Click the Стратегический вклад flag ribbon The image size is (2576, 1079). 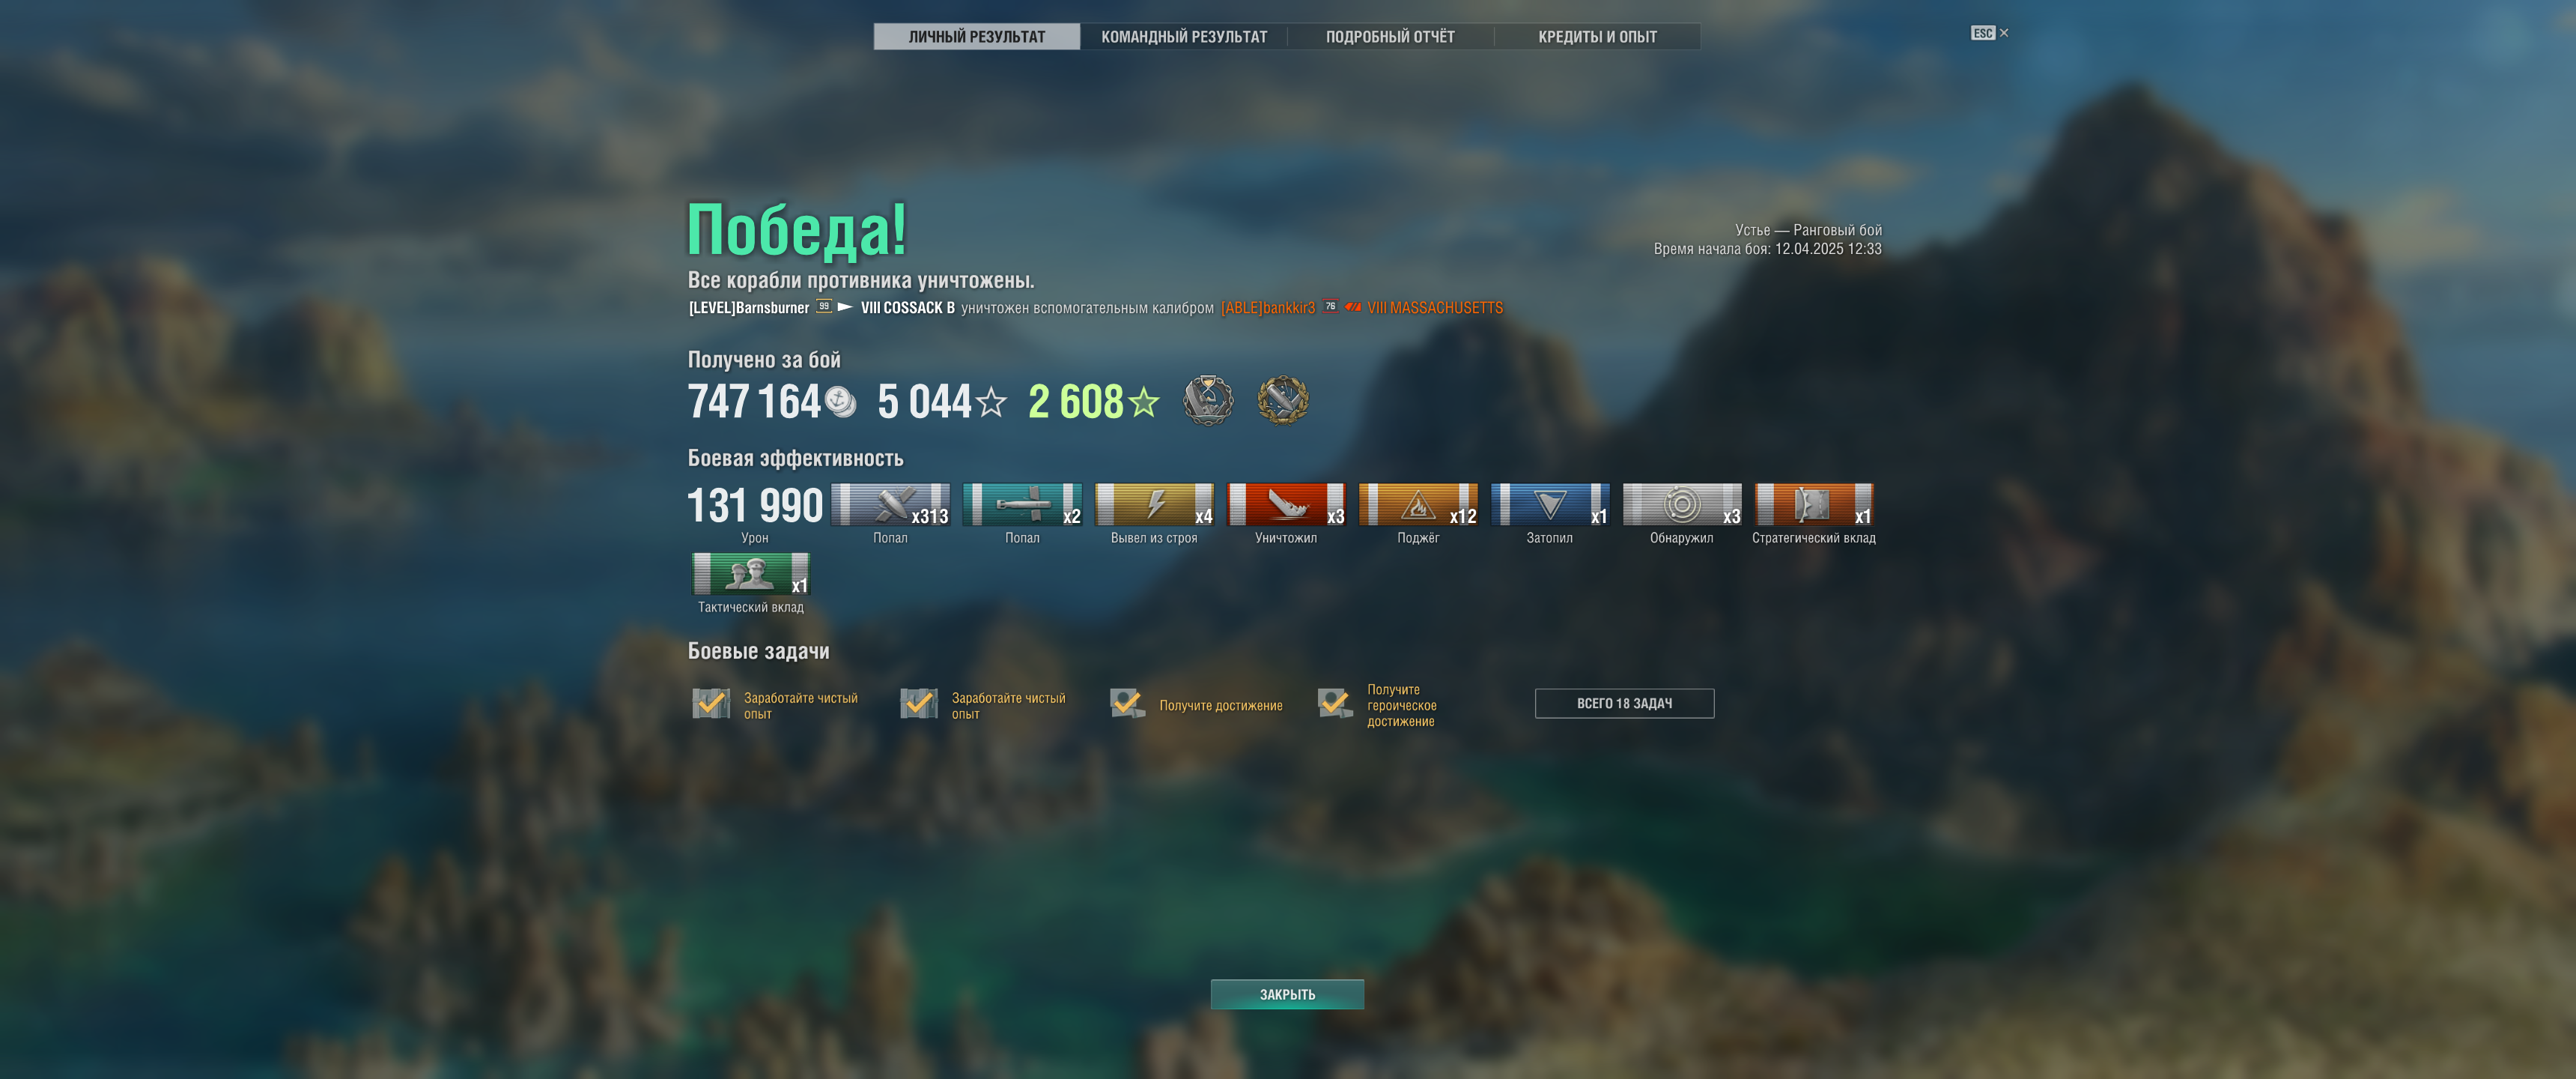click(x=1814, y=504)
